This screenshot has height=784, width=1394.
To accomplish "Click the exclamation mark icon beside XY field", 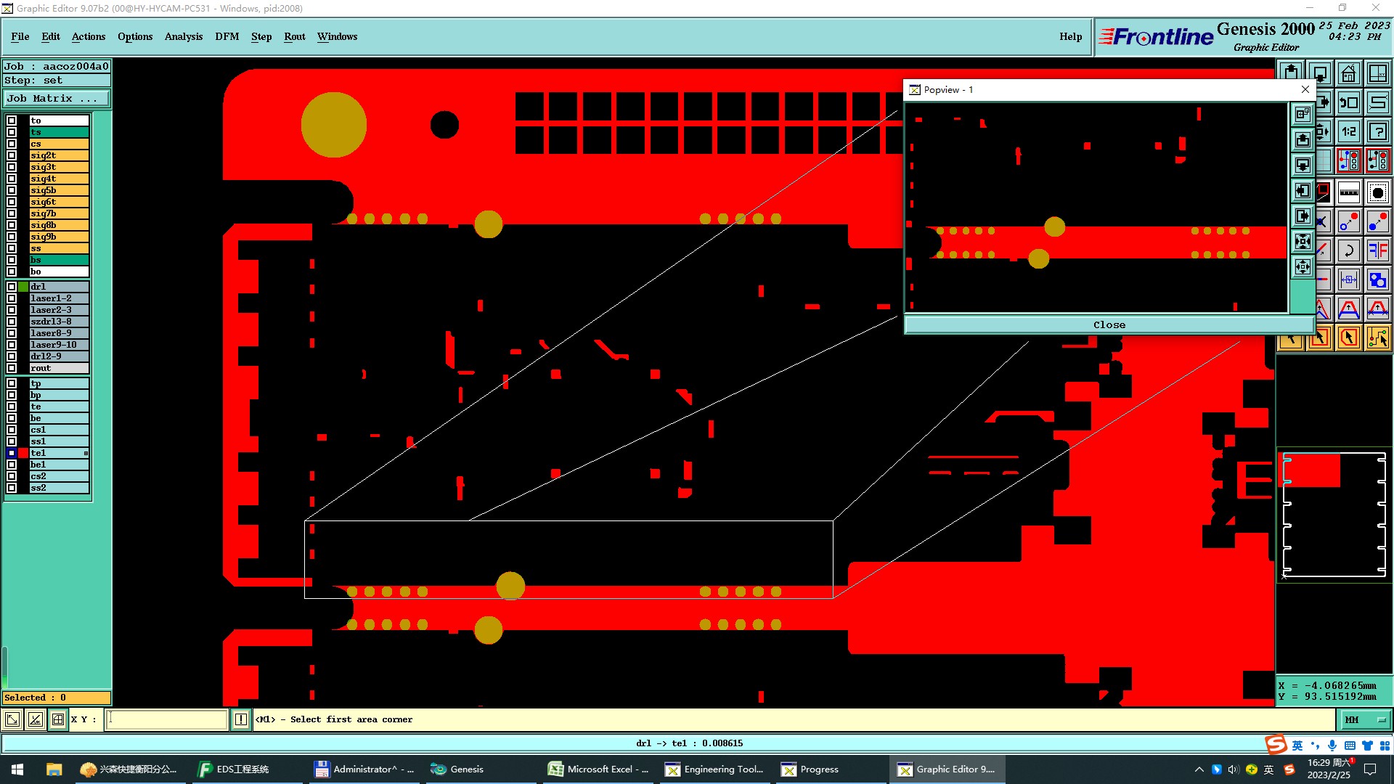I will [x=241, y=719].
